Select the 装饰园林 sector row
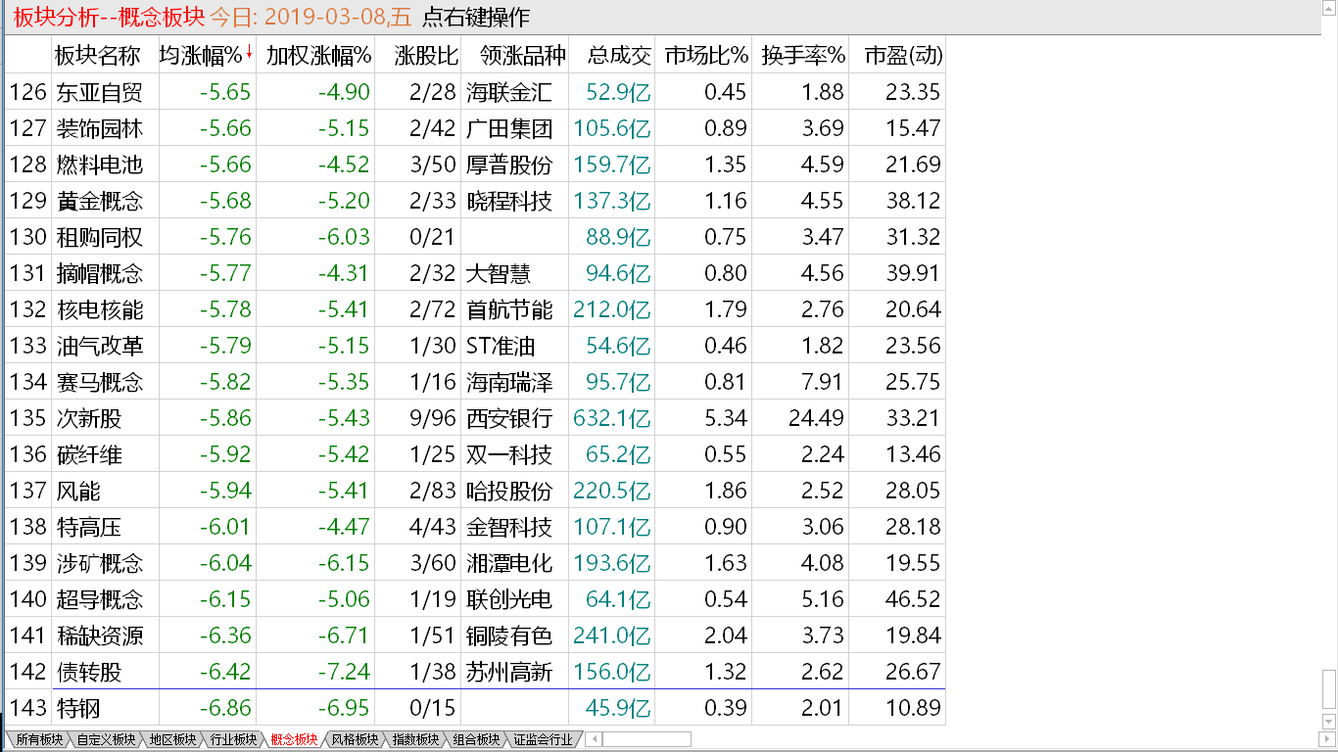 point(475,128)
